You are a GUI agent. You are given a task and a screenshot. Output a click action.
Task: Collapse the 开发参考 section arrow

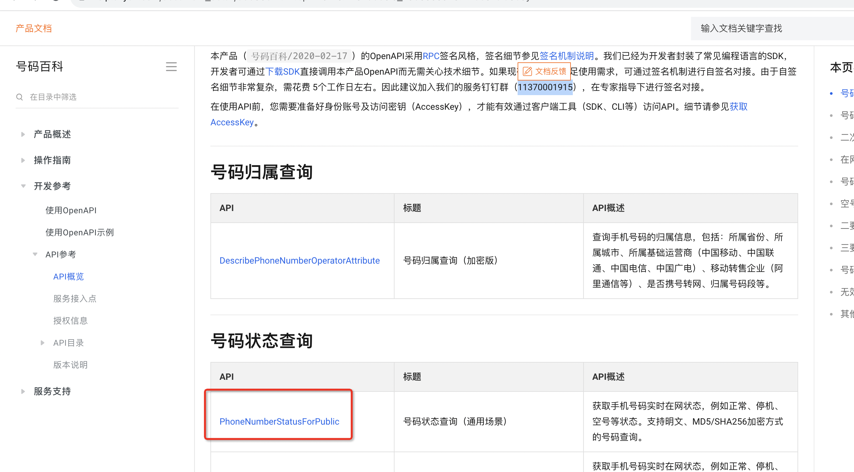[23, 186]
